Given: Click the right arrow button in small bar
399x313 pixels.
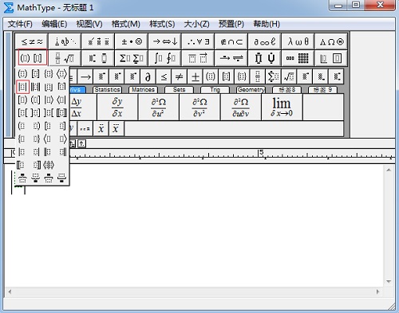Looking at the screenshot, I should pos(85,77).
